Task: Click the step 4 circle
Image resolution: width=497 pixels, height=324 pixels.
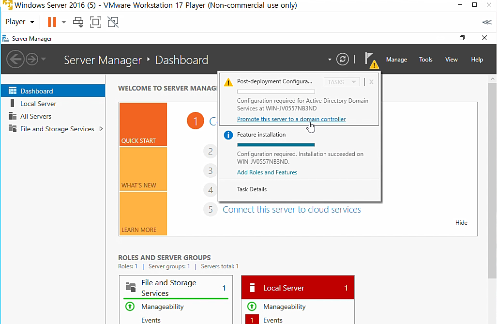Action: [x=210, y=190]
